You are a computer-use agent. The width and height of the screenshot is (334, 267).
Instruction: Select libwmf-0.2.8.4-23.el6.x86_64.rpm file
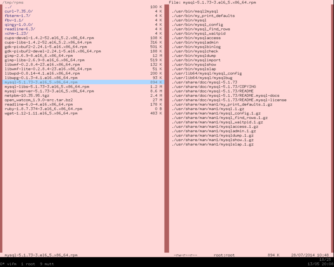[x=83, y=65]
